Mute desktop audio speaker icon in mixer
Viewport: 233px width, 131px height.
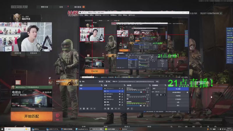click(x=144, y=106)
